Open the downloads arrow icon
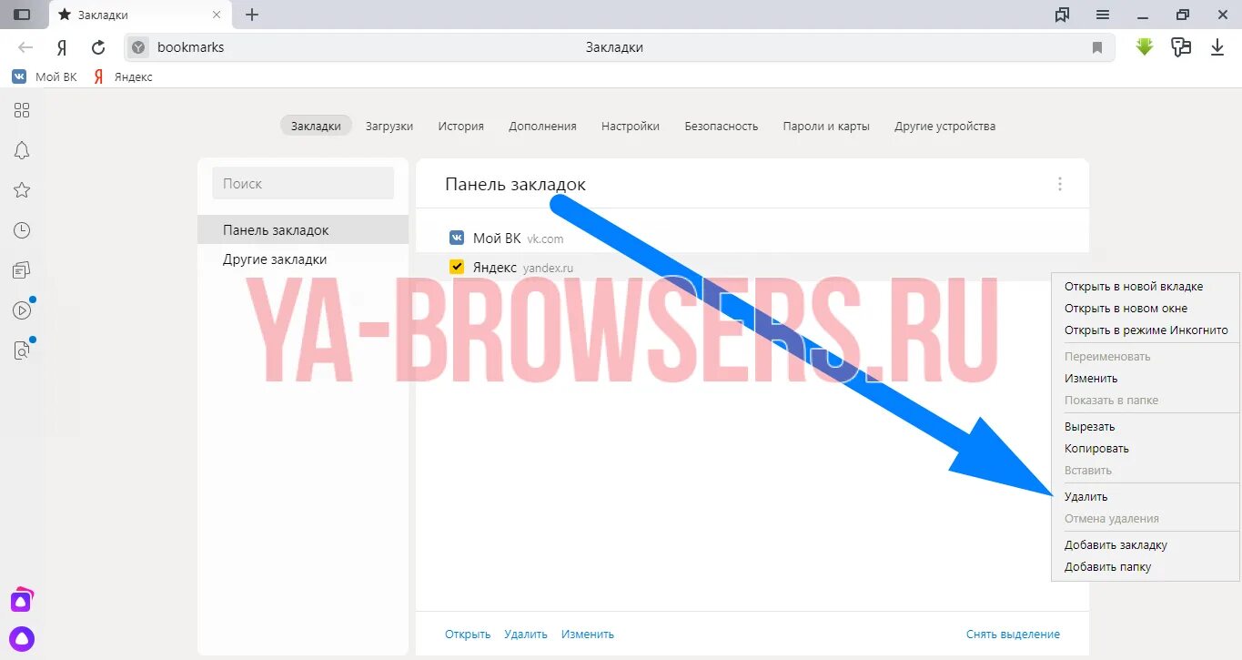Screen dimensions: 1242x660 pyautogui.click(x=1217, y=47)
